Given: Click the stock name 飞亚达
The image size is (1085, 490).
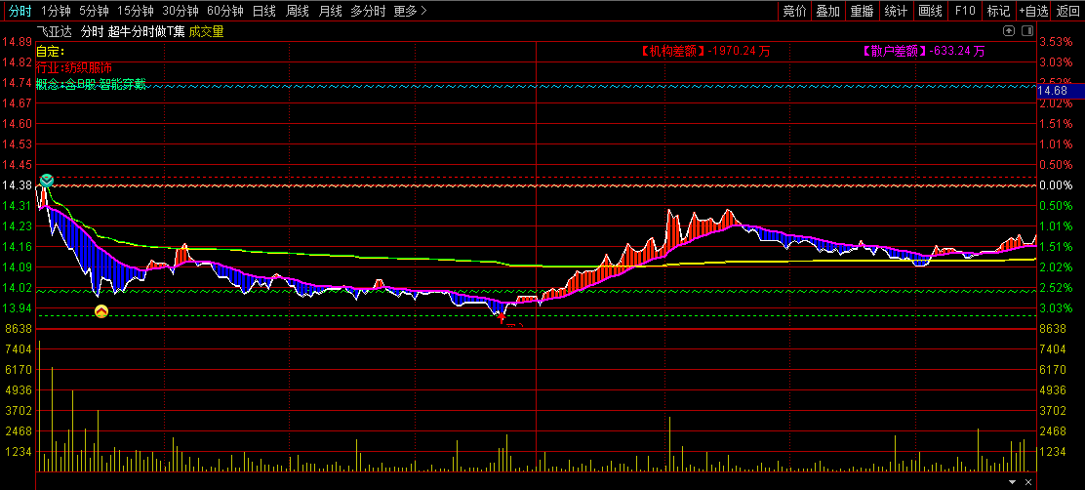Looking at the screenshot, I should pyautogui.click(x=55, y=32).
